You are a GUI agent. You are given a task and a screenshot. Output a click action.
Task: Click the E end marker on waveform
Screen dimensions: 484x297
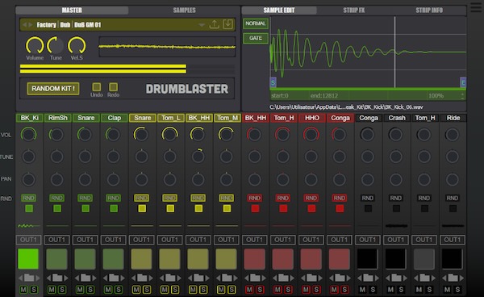(x=463, y=82)
